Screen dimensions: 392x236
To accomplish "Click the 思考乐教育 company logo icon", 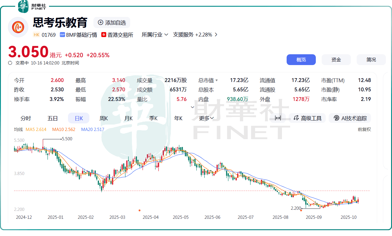I will pyautogui.click(x=18, y=27).
